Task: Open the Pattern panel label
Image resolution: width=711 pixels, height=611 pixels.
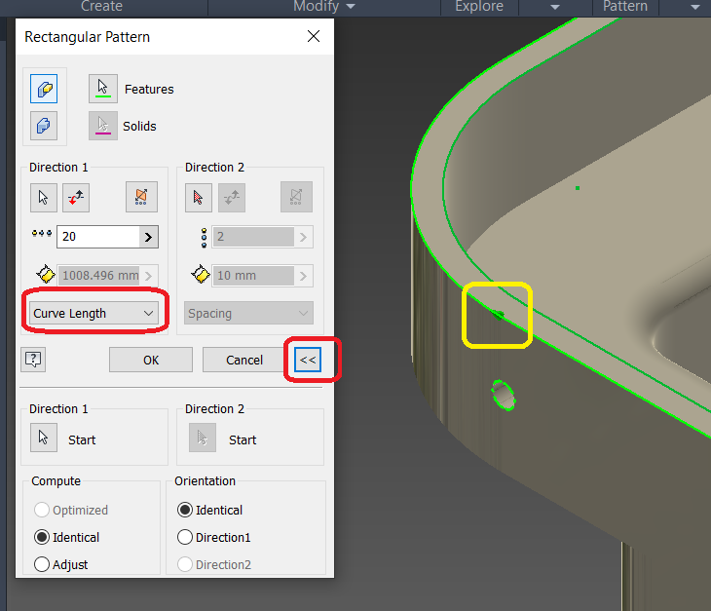Action: click(x=625, y=6)
